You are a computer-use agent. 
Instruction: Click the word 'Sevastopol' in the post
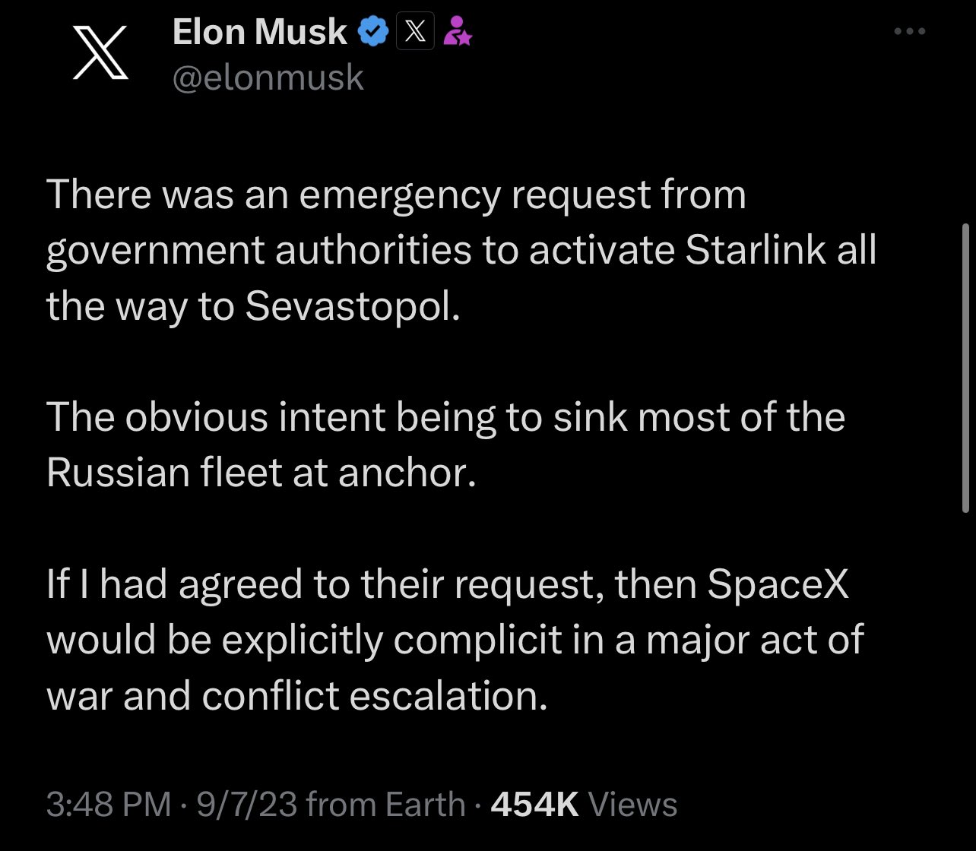(352, 305)
